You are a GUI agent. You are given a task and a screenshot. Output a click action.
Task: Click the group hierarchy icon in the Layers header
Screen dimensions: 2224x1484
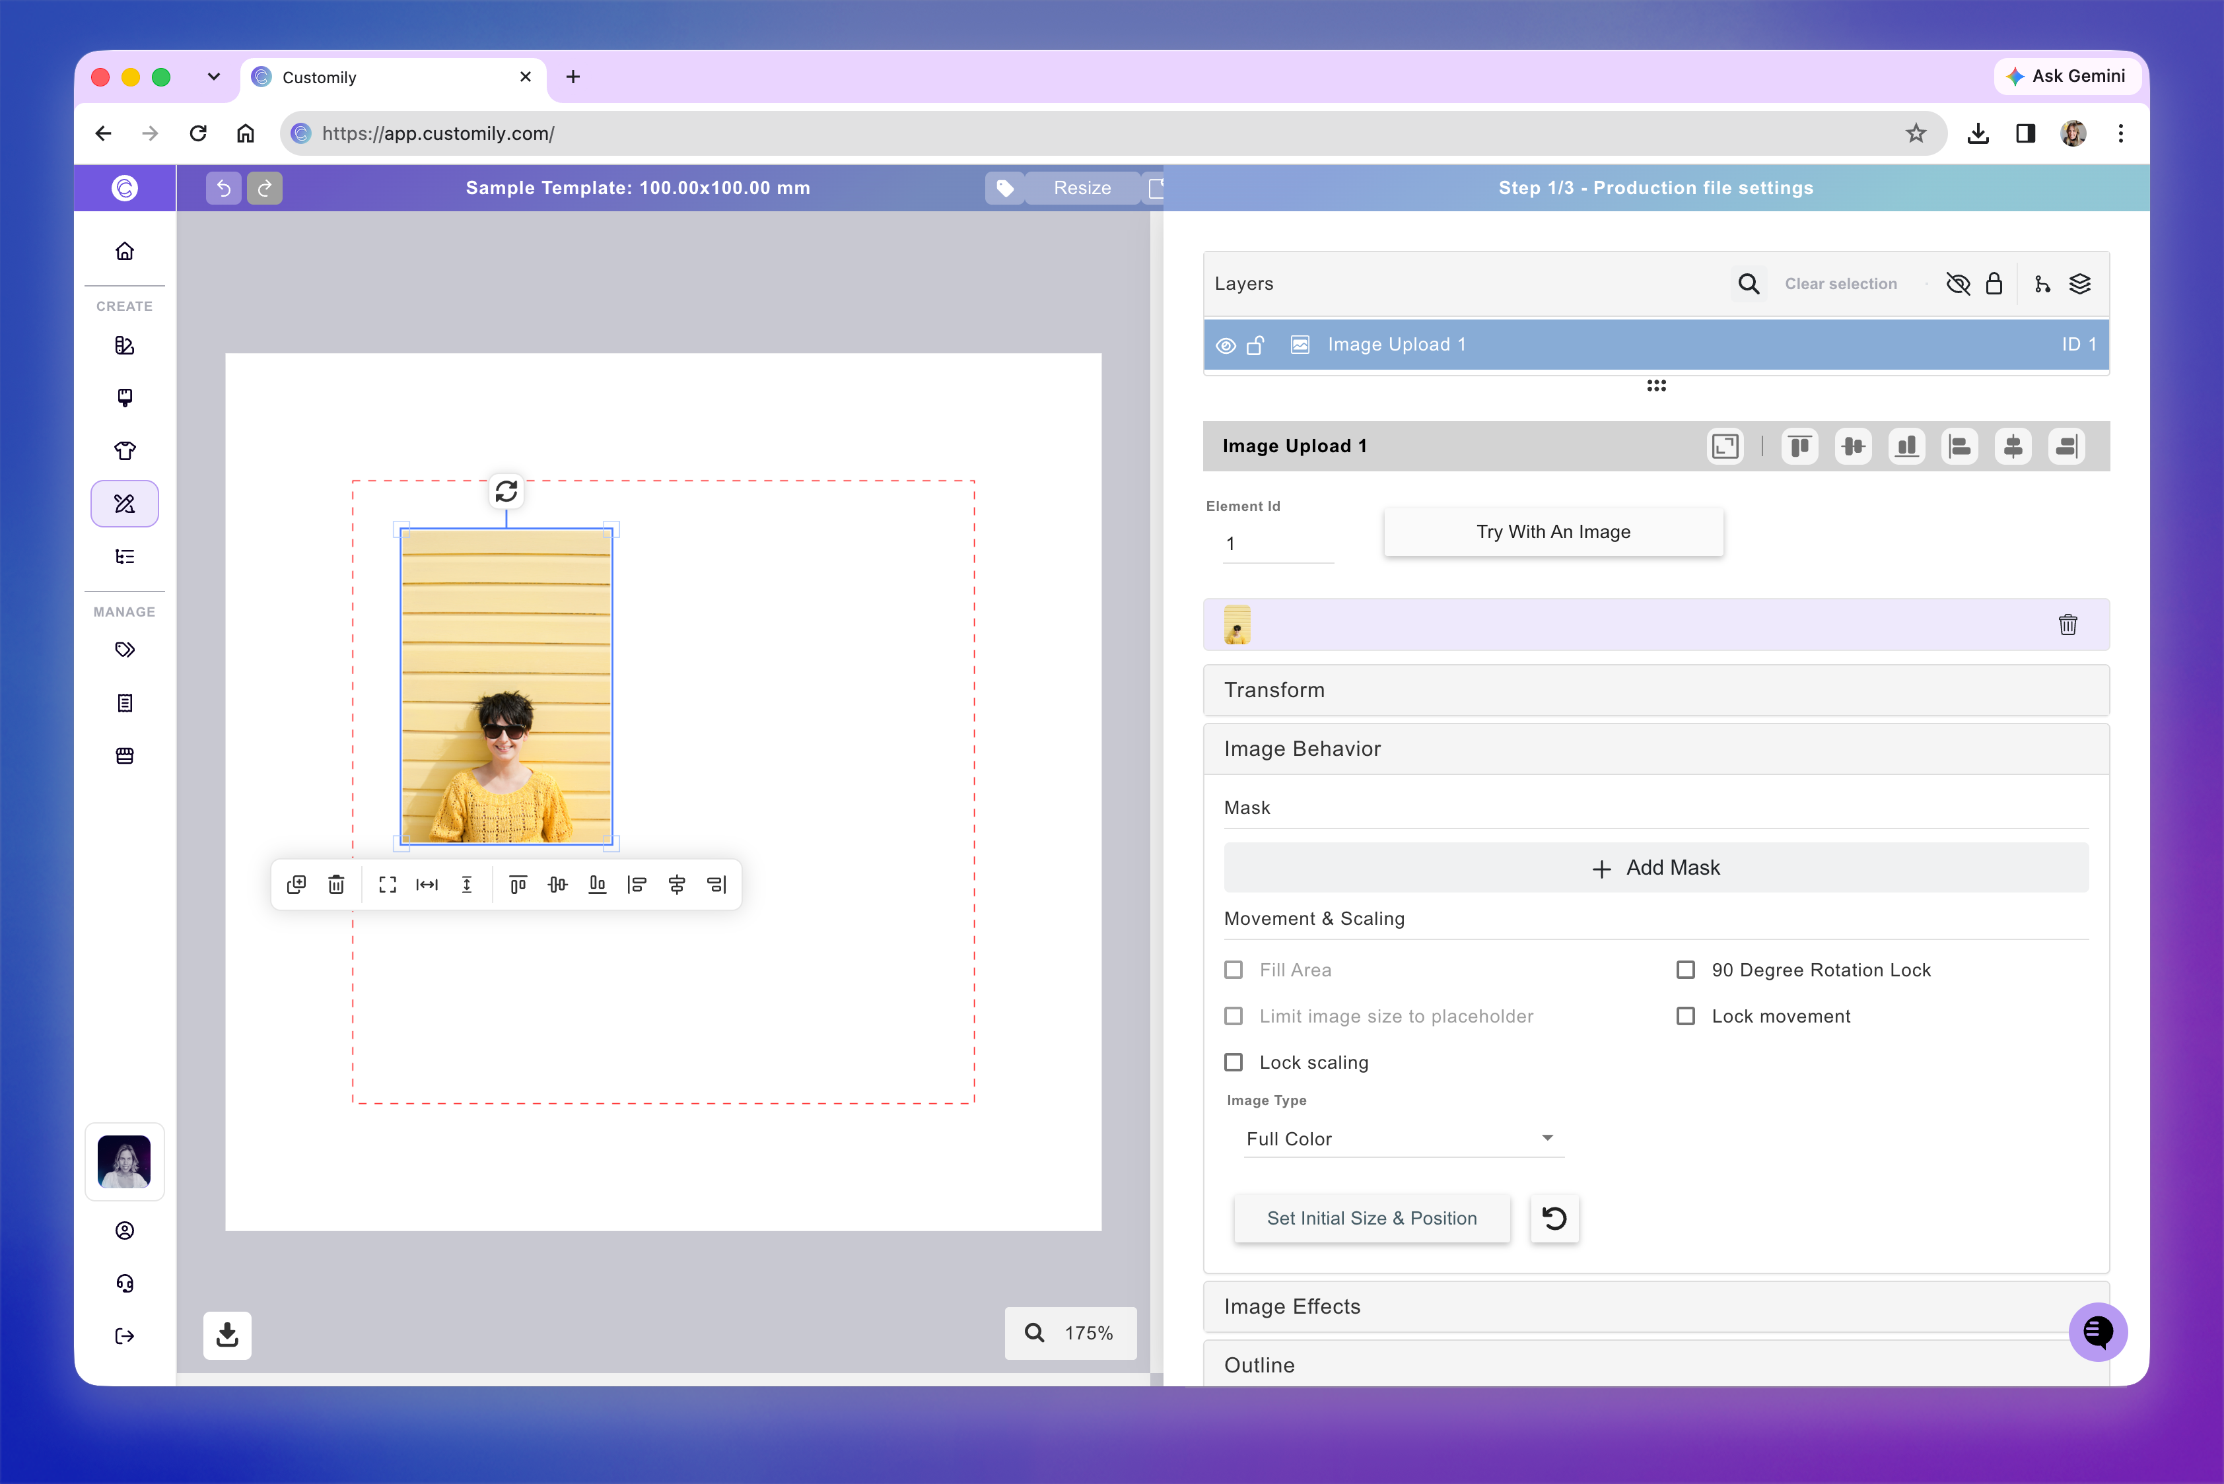click(2042, 284)
